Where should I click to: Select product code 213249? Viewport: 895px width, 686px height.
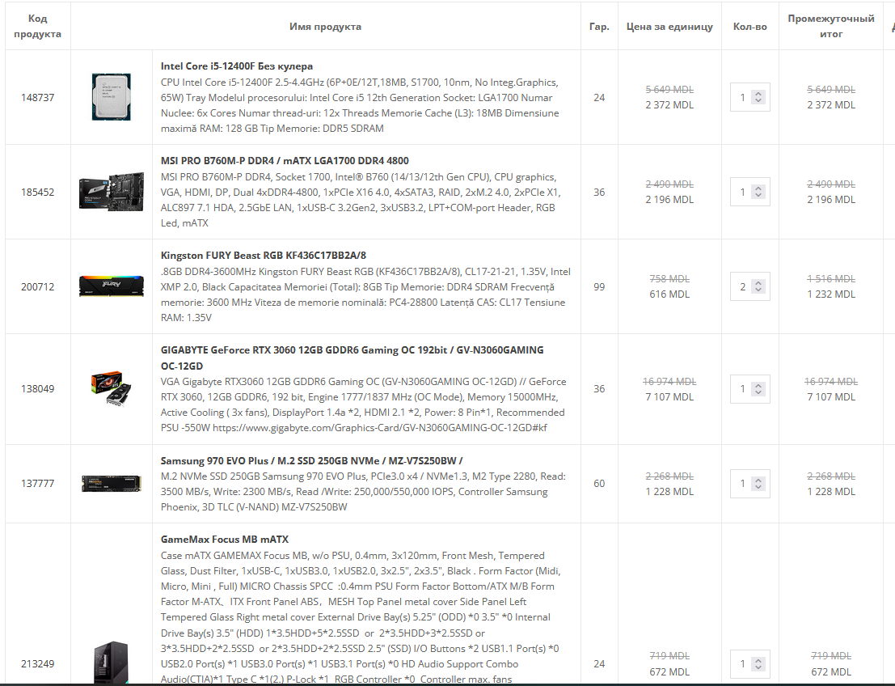[38, 663]
